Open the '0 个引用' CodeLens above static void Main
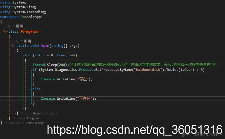The image size is (225, 139). coord(23,41)
